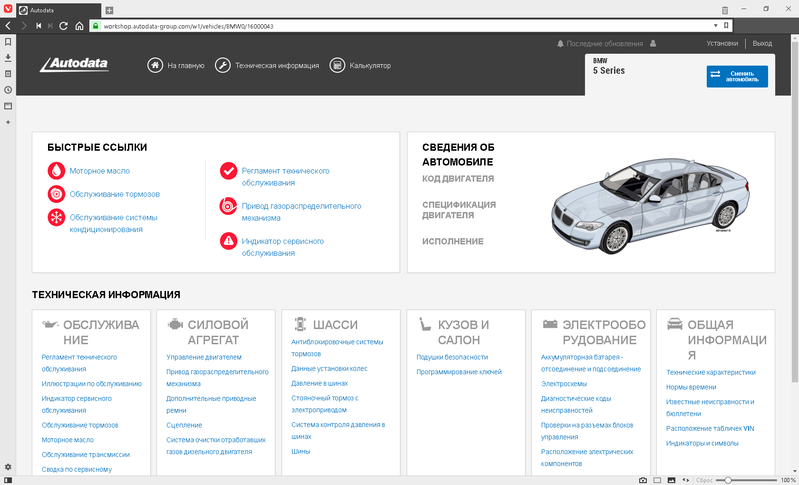The width and height of the screenshot is (799, 485).
Task: Open the Window side panel
Action: coord(8,106)
